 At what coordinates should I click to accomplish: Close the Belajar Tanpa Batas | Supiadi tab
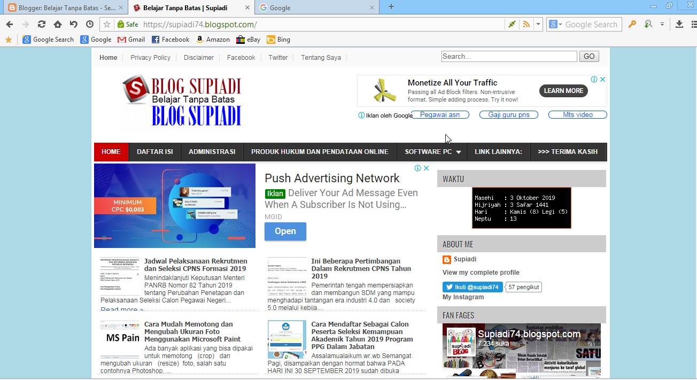point(246,7)
